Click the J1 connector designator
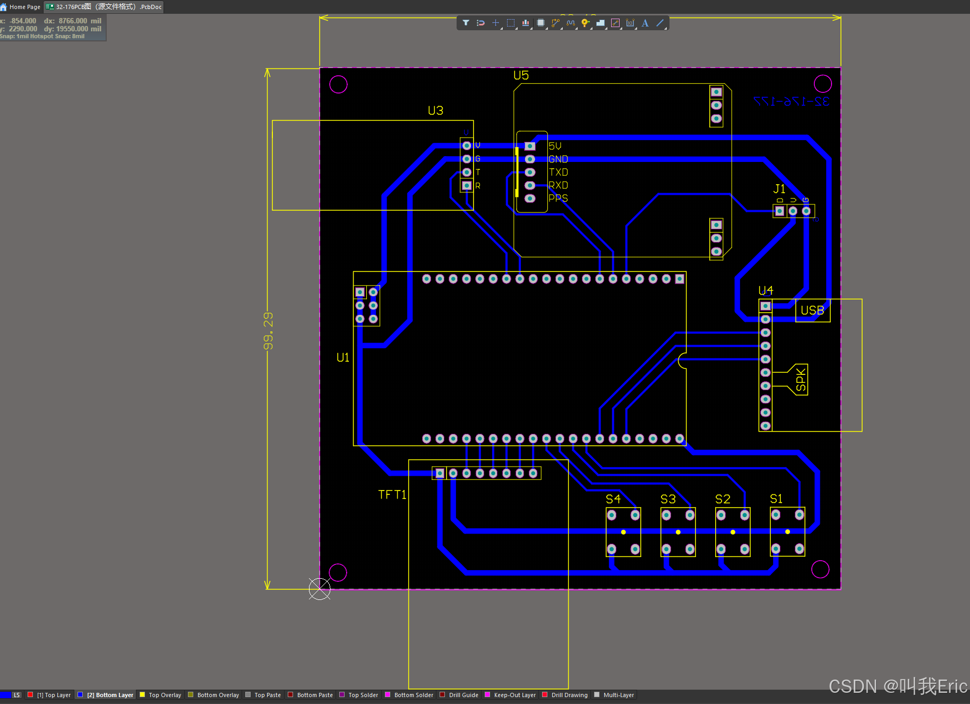This screenshot has width=970, height=704. coord(779,189)
